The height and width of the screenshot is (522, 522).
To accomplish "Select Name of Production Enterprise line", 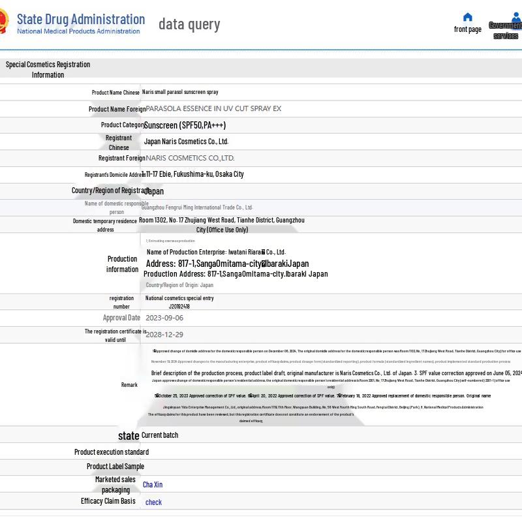I will tap(216, 252).
